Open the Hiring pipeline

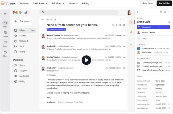(22, 81)
